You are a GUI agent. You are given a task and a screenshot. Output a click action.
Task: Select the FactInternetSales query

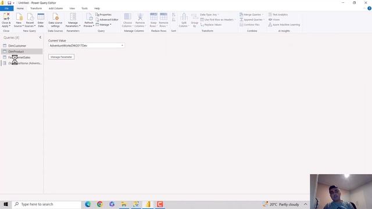22,57
